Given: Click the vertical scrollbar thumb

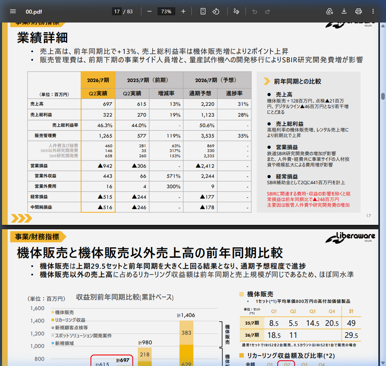Looking at the screenshot, I should tap(383, 96).
